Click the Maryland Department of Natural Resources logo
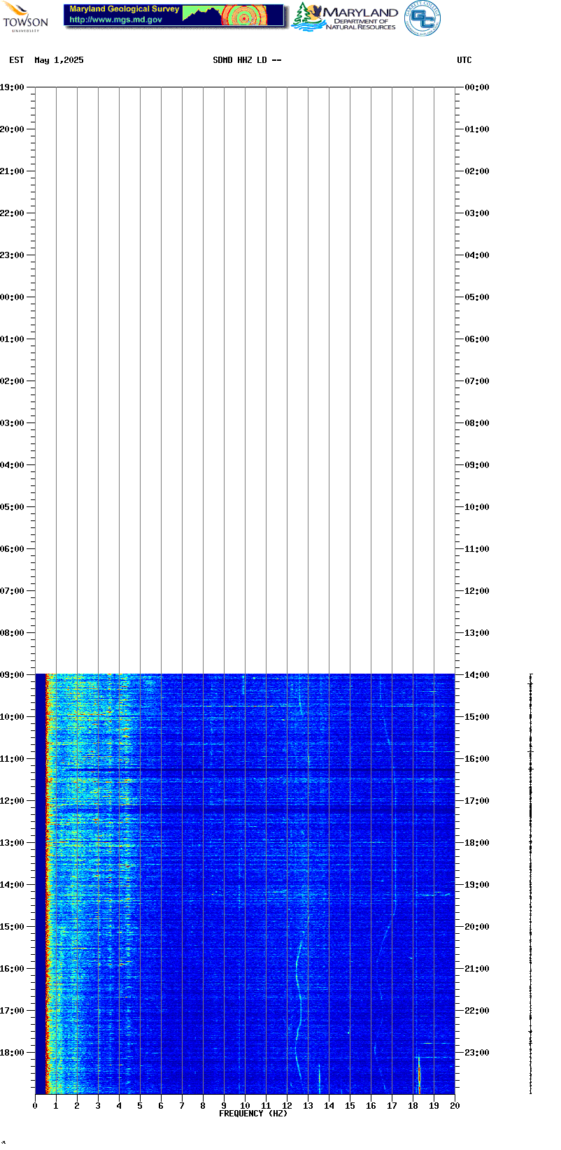The image size is (561, 1150). click(345, 17)
